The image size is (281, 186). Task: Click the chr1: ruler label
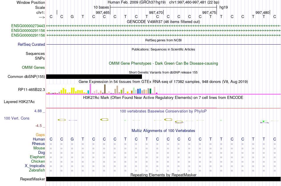coord(41,12)
